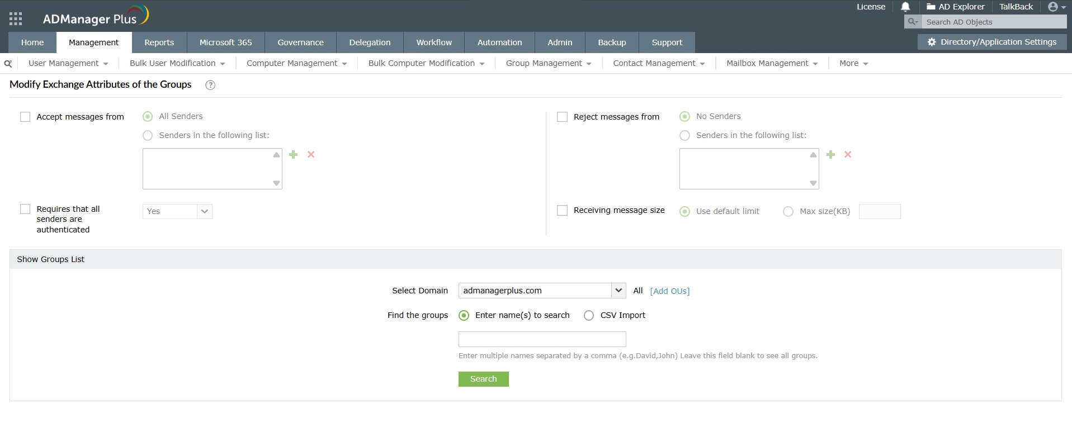1072x442 pixels.
Task: Open the Microsoft 365 tab
Action: click(x=226, y=42)
